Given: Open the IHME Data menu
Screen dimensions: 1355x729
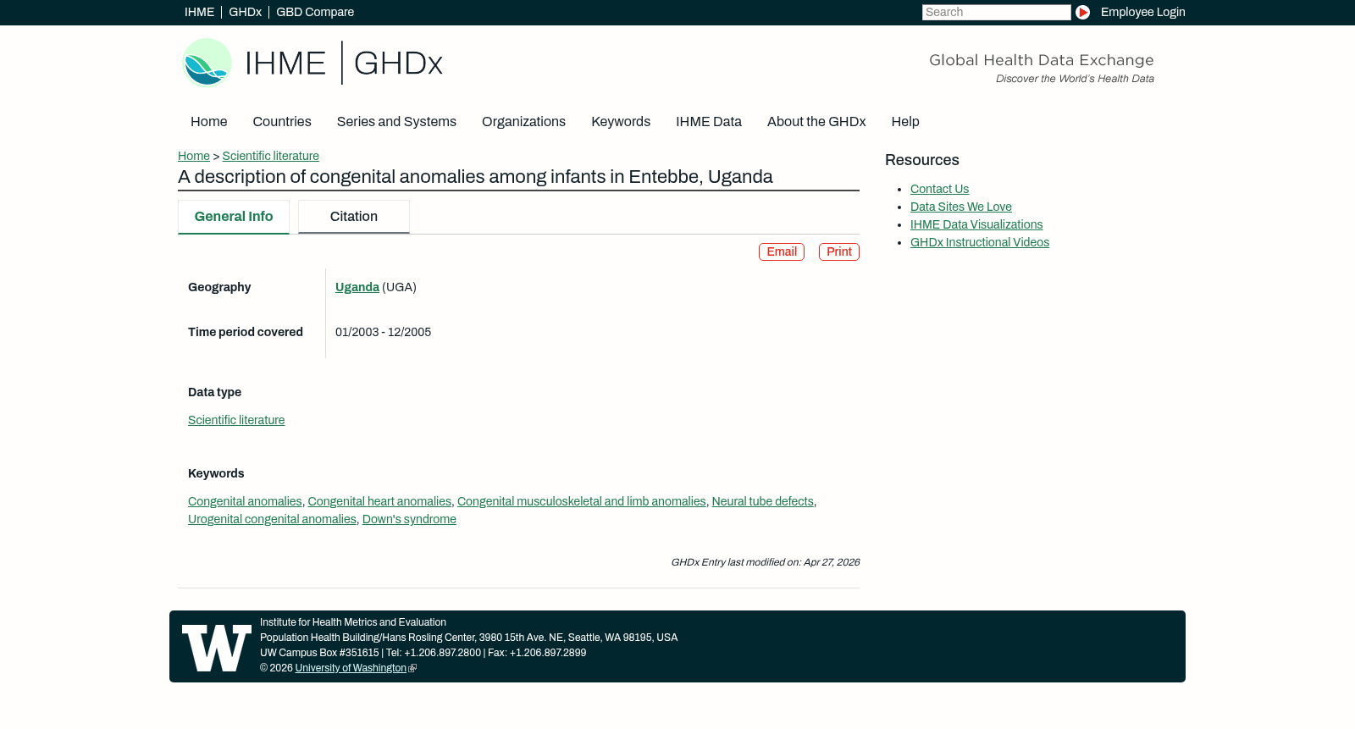Looking at the screenshot, I should pos(709,121).
